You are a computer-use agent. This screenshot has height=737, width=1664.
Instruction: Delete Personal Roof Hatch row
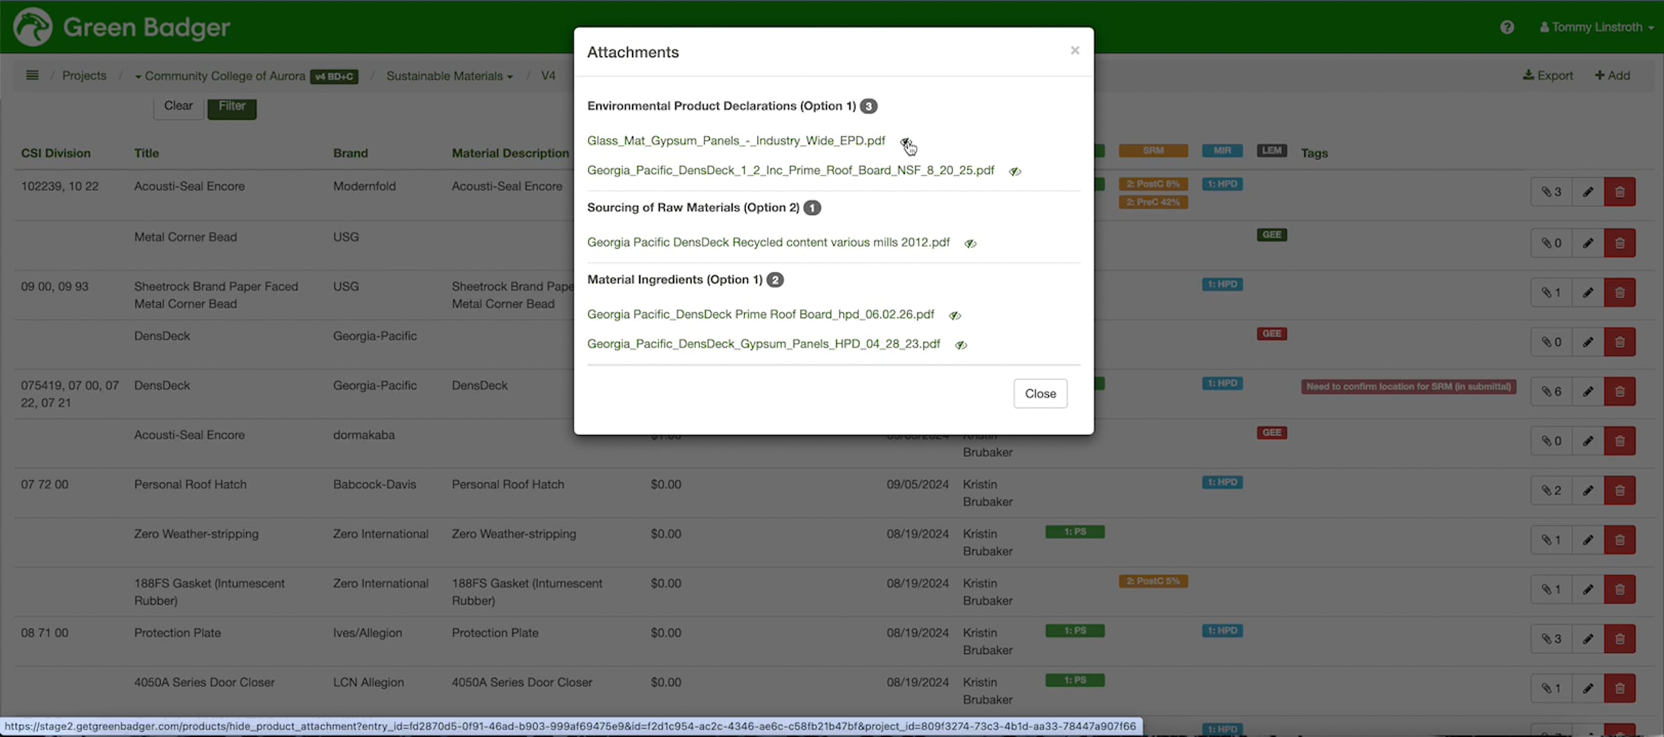(x=1620, y=490)
